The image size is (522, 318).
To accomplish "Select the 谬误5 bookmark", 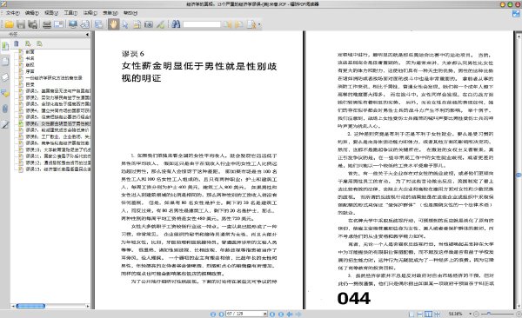I will click(x=57, y=117).
